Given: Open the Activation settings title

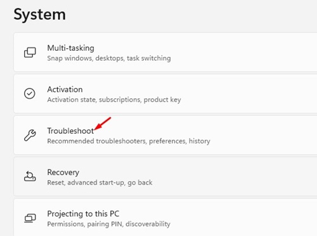Looking at the screenshot, I should tap(65, 89).
